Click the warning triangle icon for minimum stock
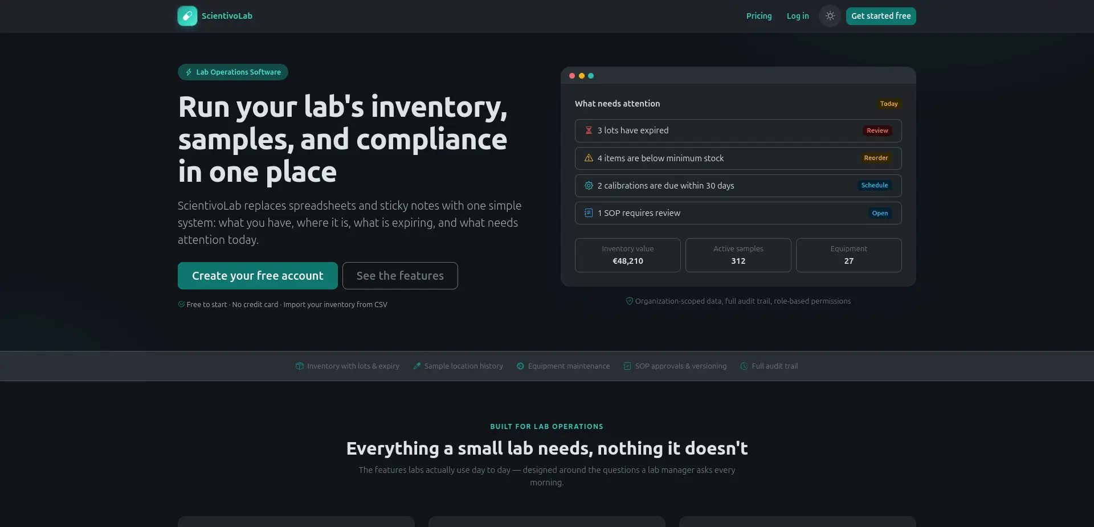Image resolution: width=1094 pixels, height=527 pixels. click(589, 158)
